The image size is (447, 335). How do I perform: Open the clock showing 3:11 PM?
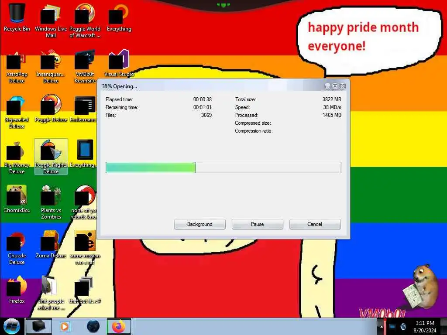425,326
